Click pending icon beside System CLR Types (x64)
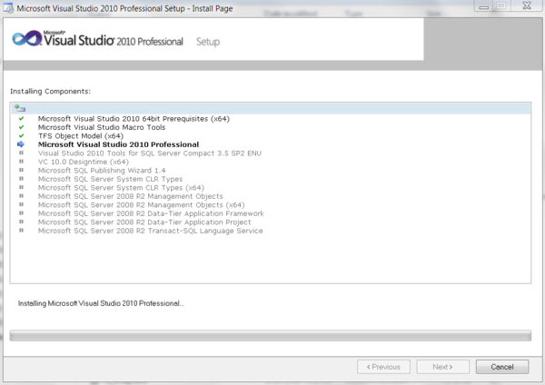The height and width of the screenshot is (385, 545). point(21,187)
